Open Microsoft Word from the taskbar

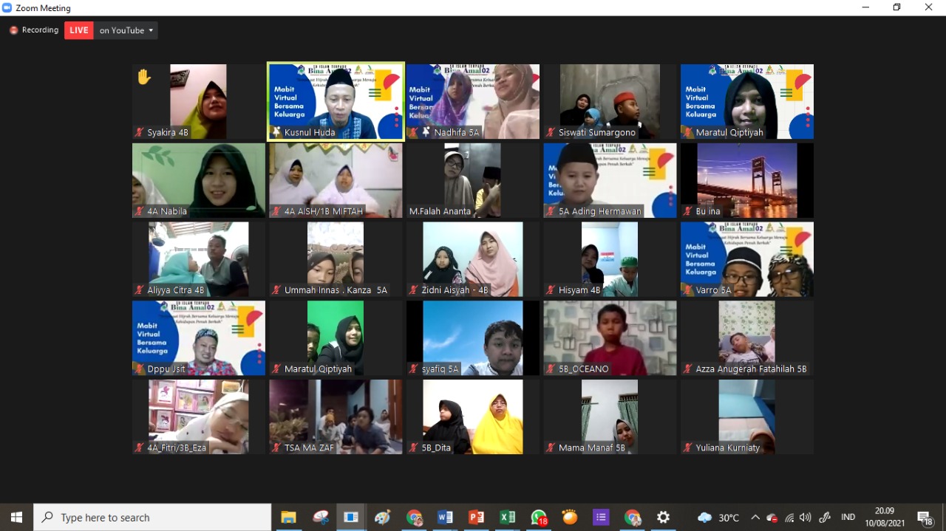[x=445, y=518]
